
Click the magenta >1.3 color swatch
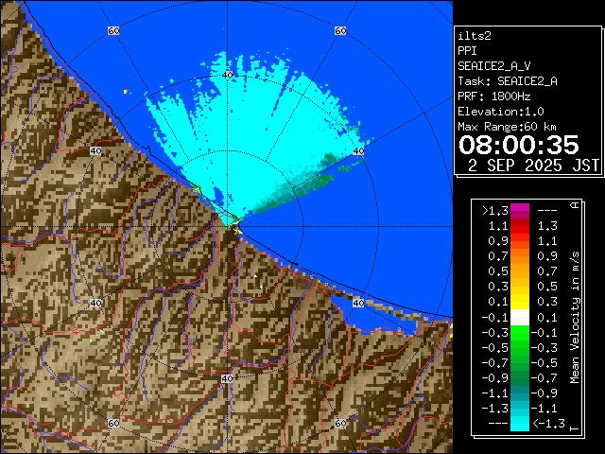[x=519, y=211]
